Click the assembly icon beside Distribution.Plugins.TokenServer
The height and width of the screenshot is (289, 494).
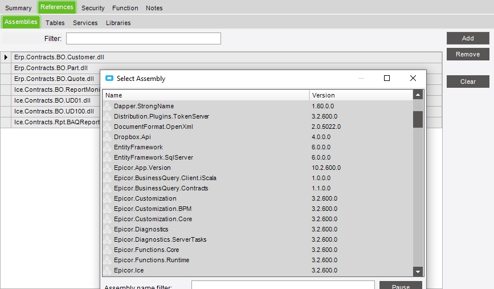108,117
